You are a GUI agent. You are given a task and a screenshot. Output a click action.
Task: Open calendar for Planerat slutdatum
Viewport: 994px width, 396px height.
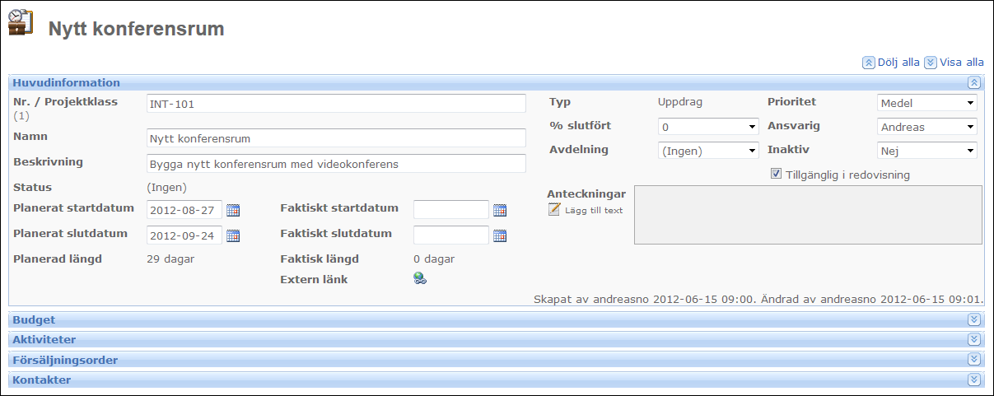[x=233, y=236]
